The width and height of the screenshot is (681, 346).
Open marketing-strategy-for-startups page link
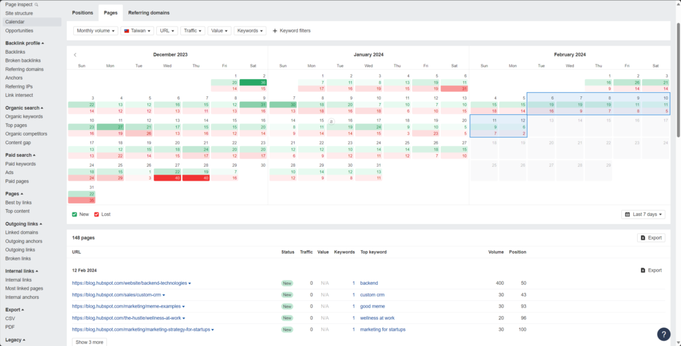tap(141, 329)
